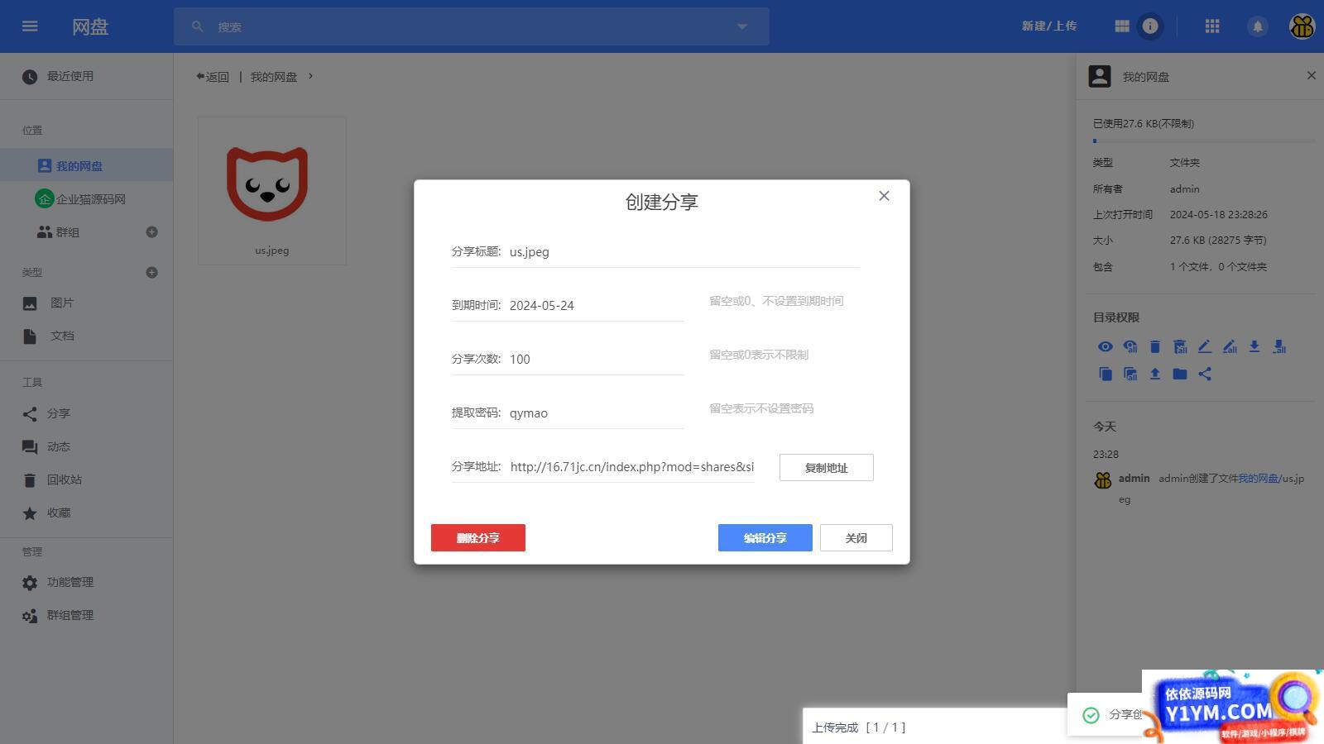The width and height of the screenshot is (1324, 744).
Task: Close the 我的网盘 info panel
Action: (1311, 75)
